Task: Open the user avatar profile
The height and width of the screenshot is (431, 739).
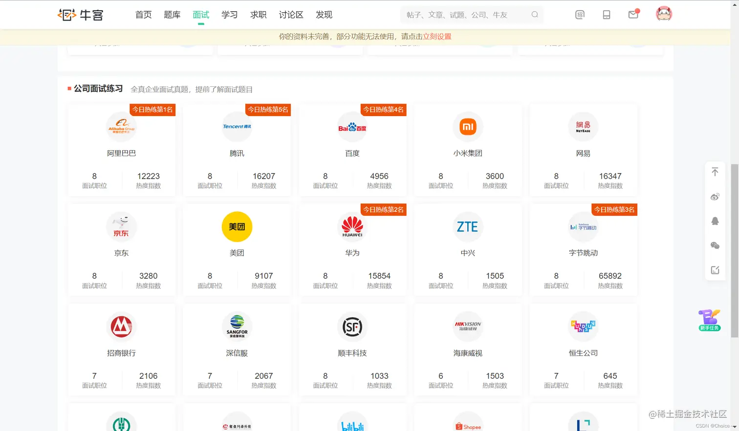Action: click(x=664, y=14)
